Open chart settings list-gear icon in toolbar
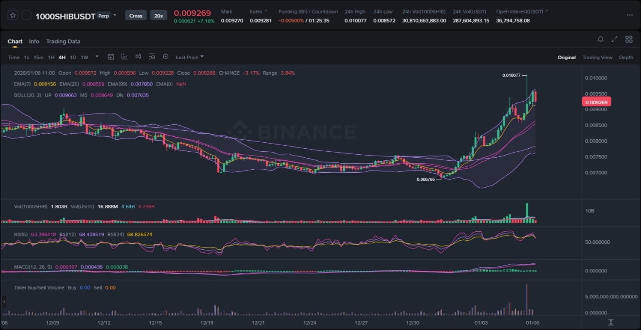This screenshot has width=641, height=330. [152, 57]
